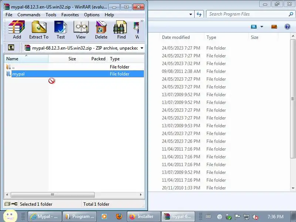Open the Favorites menu
Screen dimensions: 296x222
tap(70, 15)
